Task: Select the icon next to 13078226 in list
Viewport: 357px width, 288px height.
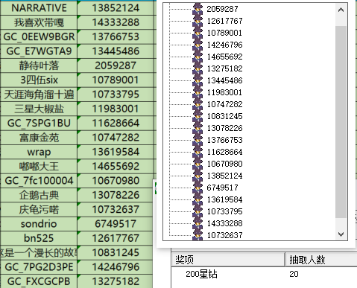Action: click(x=198, y=128)
